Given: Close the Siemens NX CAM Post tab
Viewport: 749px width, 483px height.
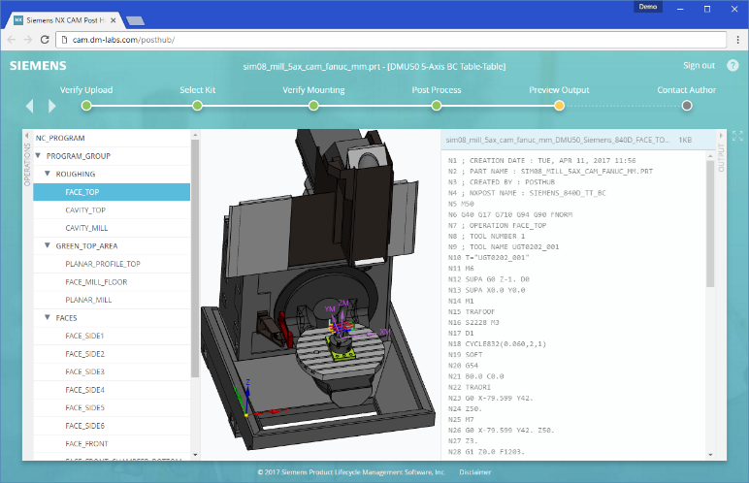Looking at the screenshot, I should point(114,20).
